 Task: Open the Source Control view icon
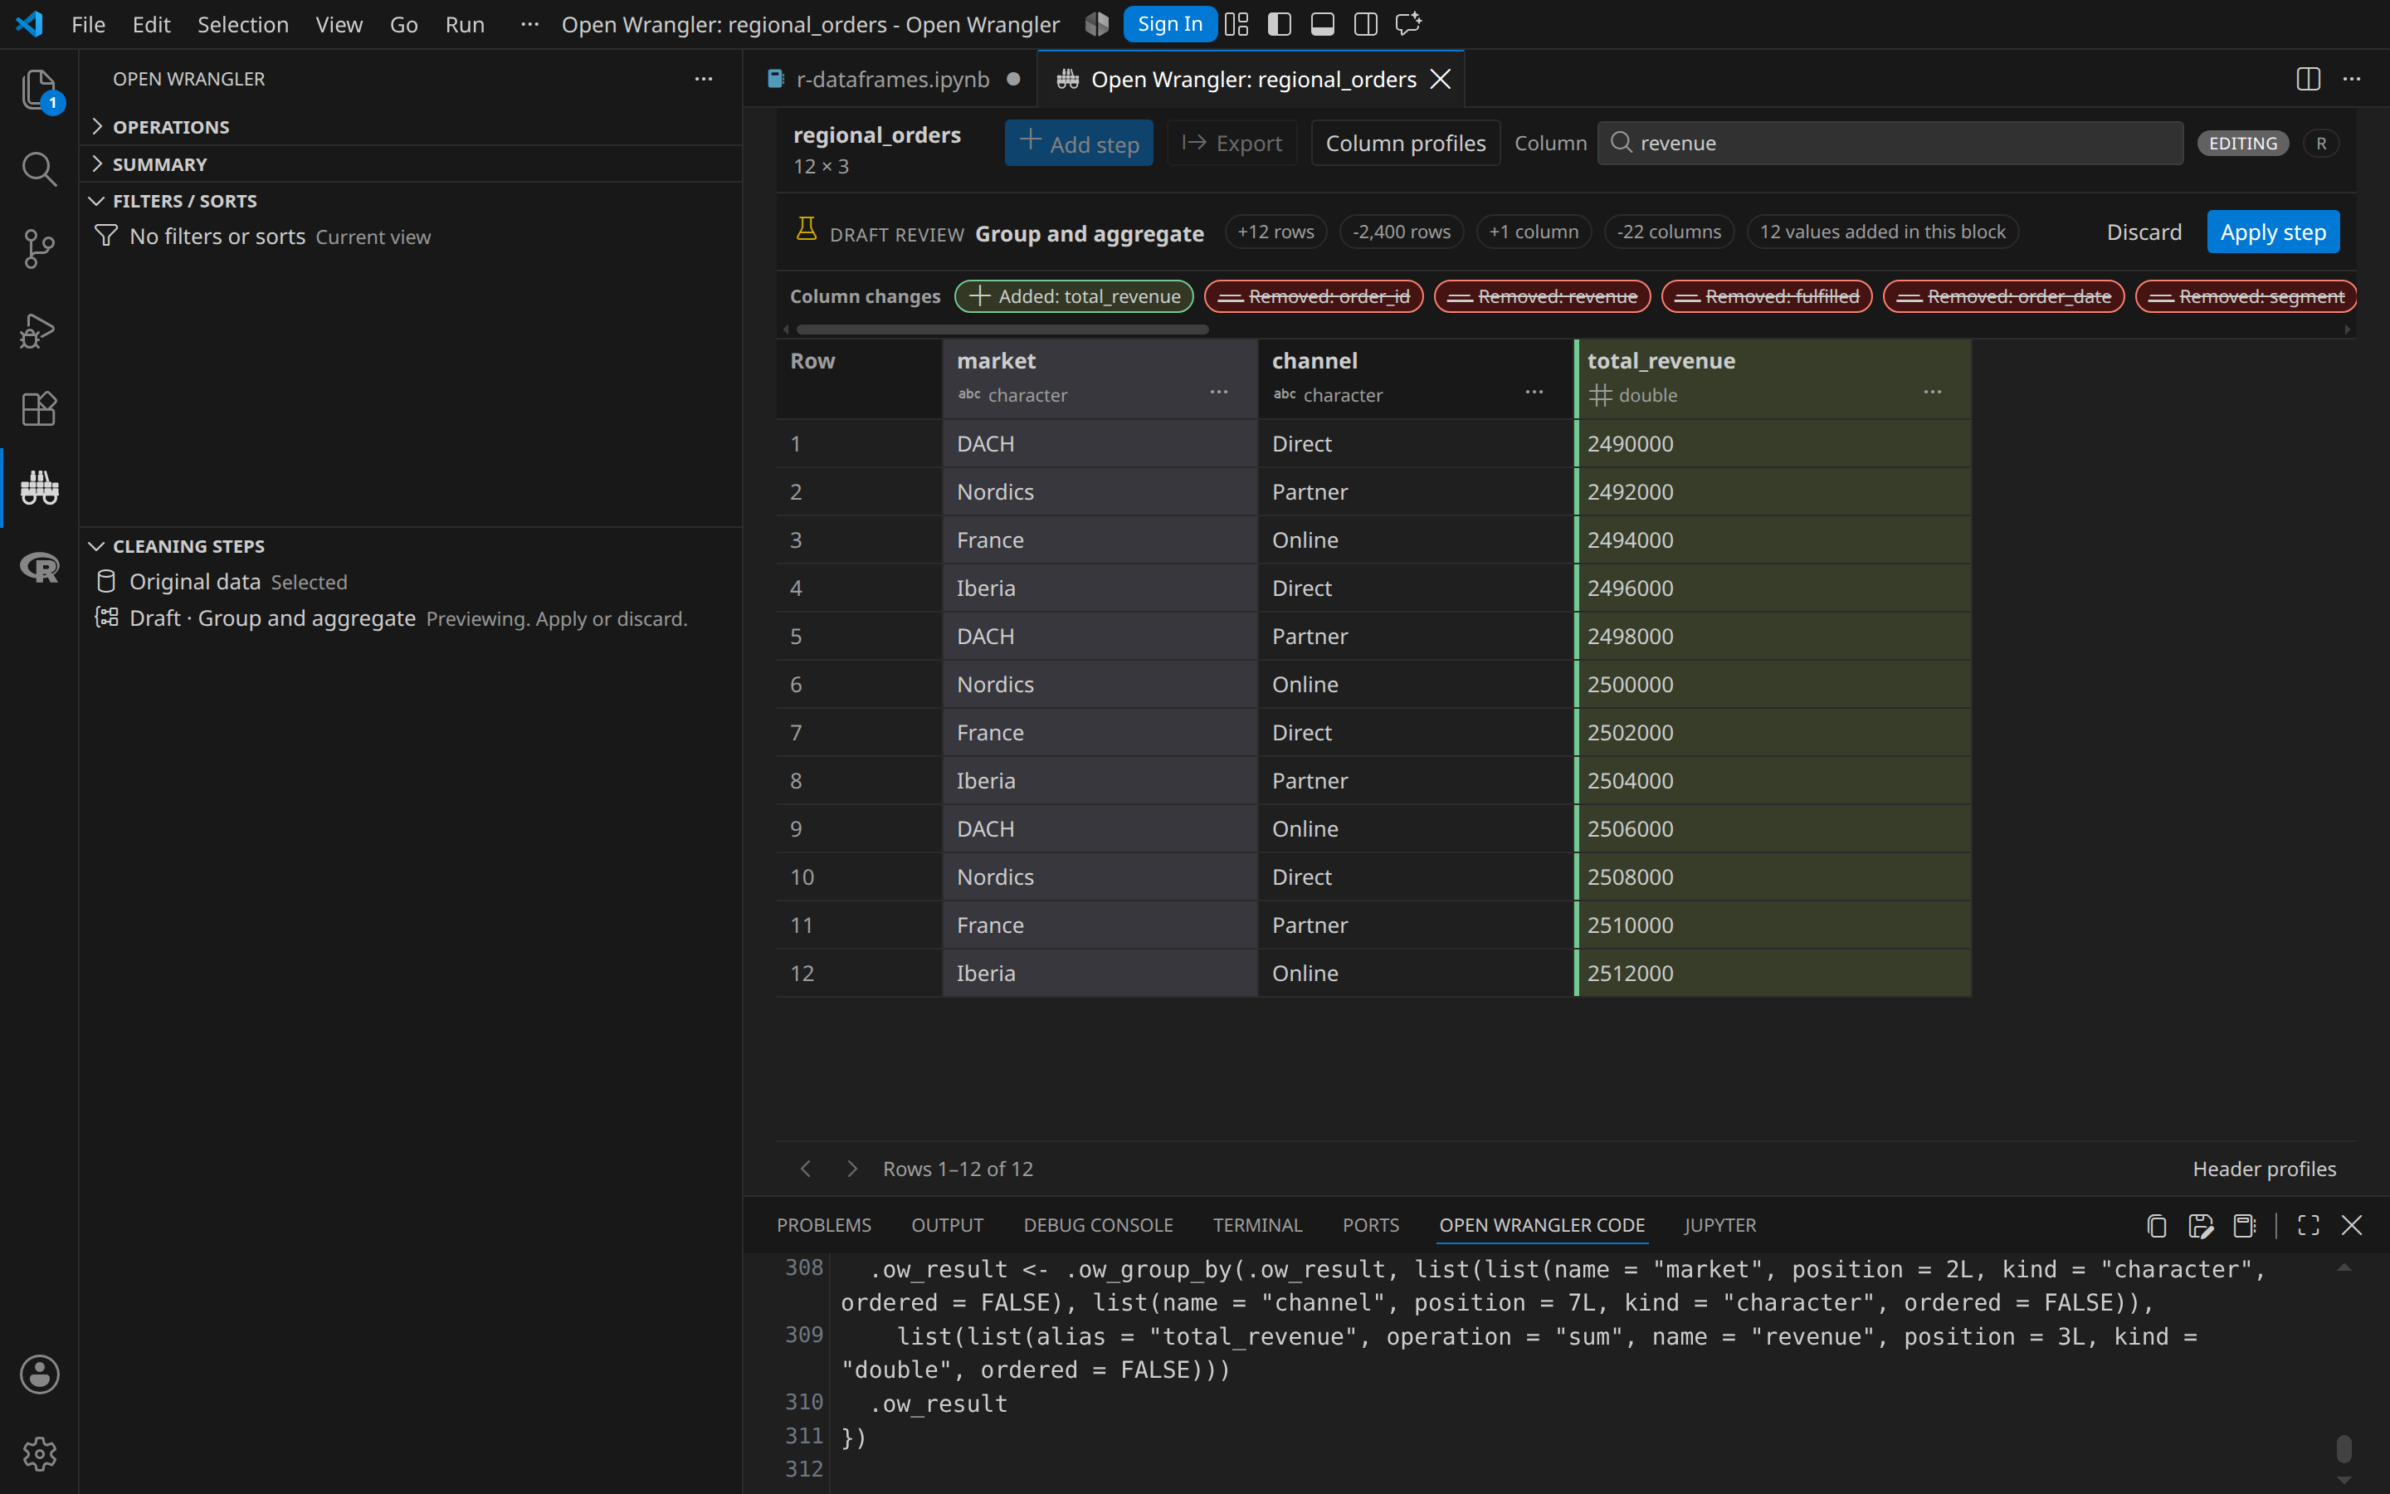[x=38, y=249]
